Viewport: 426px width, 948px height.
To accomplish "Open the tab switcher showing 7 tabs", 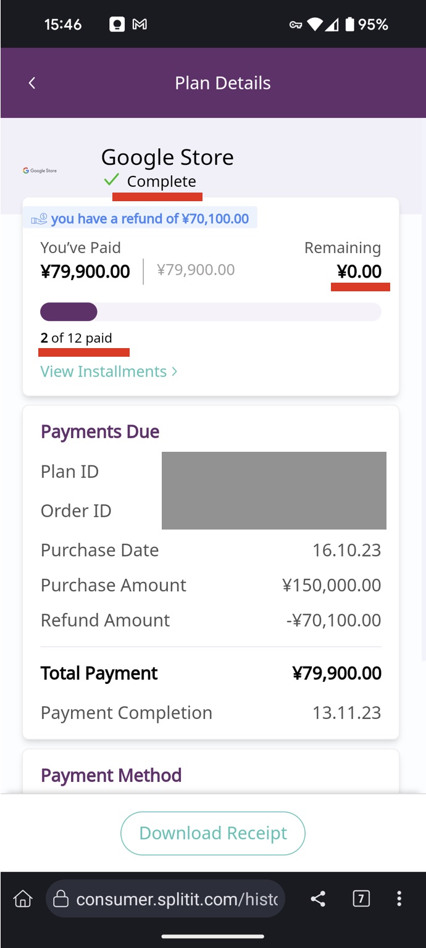I will [361, 899].
